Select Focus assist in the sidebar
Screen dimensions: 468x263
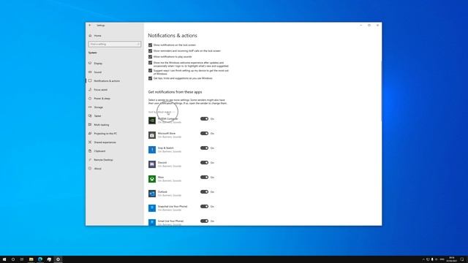point(101,90)
